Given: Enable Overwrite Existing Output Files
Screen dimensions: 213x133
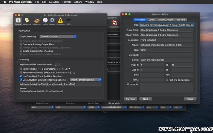Looking at the screenshot, I should click(21, 44).
